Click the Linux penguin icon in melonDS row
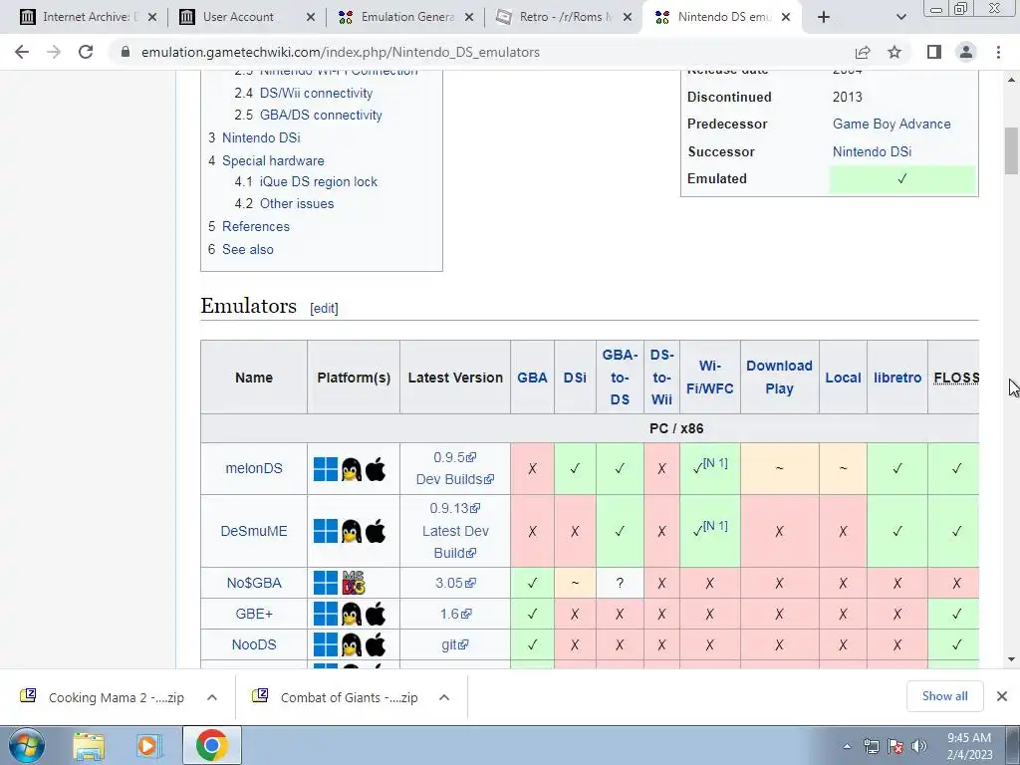This screenshot has height=765, width=1020. point(352,469)
